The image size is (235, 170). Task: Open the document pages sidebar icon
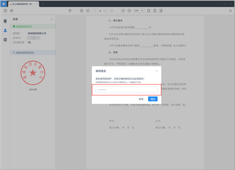5,21
